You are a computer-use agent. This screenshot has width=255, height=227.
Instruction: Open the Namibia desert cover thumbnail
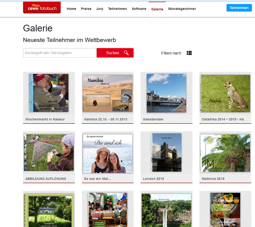pyautogui.click(x=107, y=93)
